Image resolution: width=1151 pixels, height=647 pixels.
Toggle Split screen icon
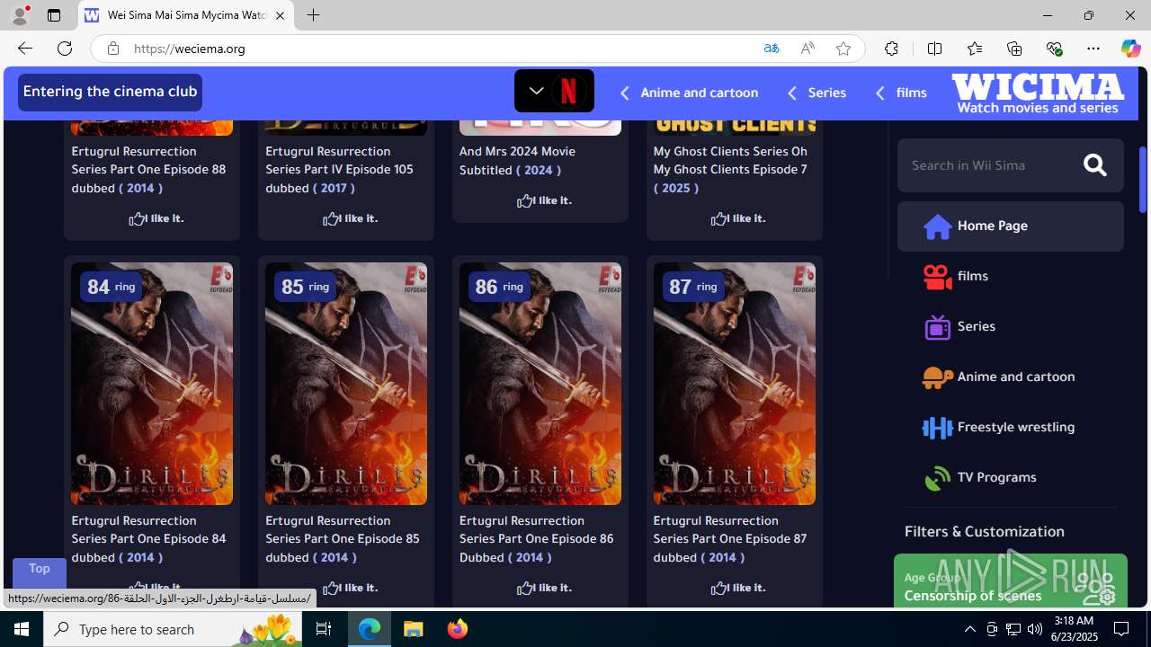pyautogui.click(x=934, y=49)
